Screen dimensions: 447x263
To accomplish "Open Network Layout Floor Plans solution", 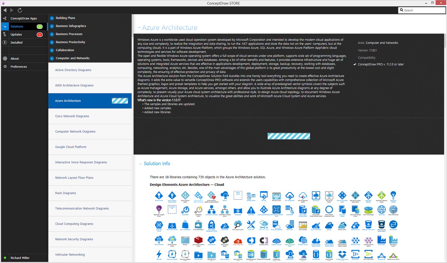I will (x=90, y=178).
